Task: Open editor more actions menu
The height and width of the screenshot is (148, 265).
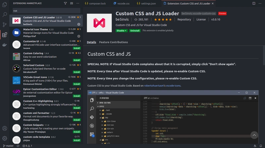Action: (x=260, y=3)
